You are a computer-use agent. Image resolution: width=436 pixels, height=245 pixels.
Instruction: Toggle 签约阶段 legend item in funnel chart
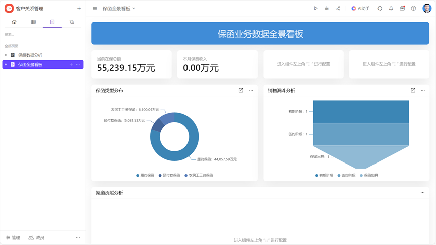click(346, 176)
